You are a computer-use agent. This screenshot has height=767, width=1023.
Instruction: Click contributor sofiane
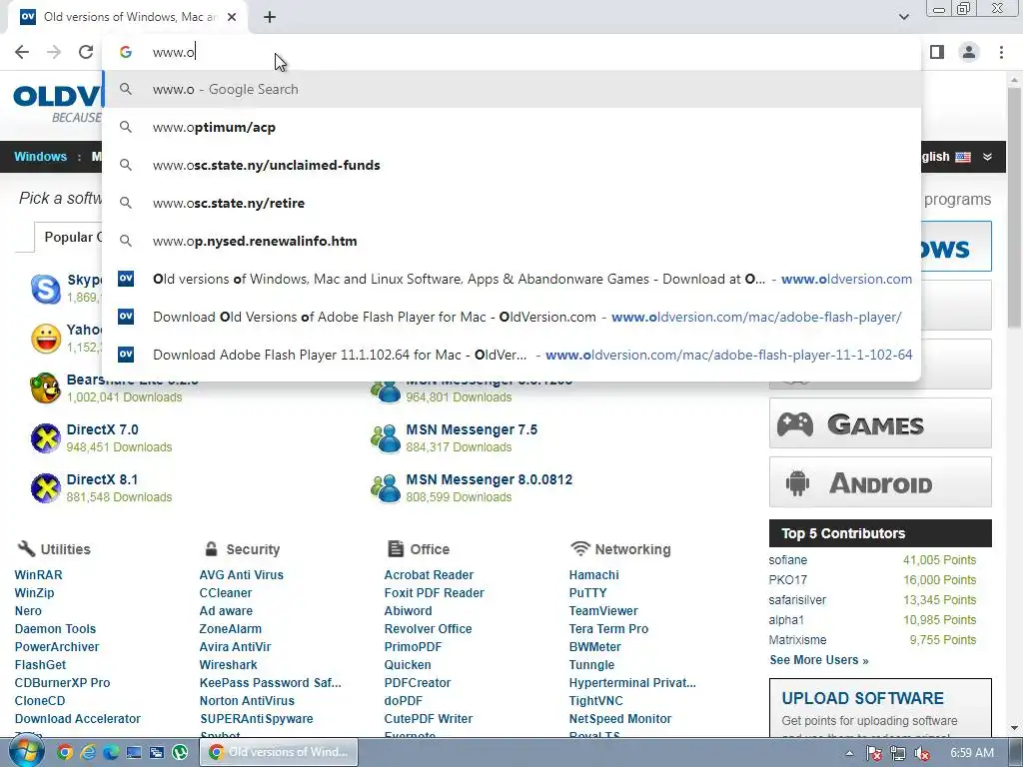[787, 560]
